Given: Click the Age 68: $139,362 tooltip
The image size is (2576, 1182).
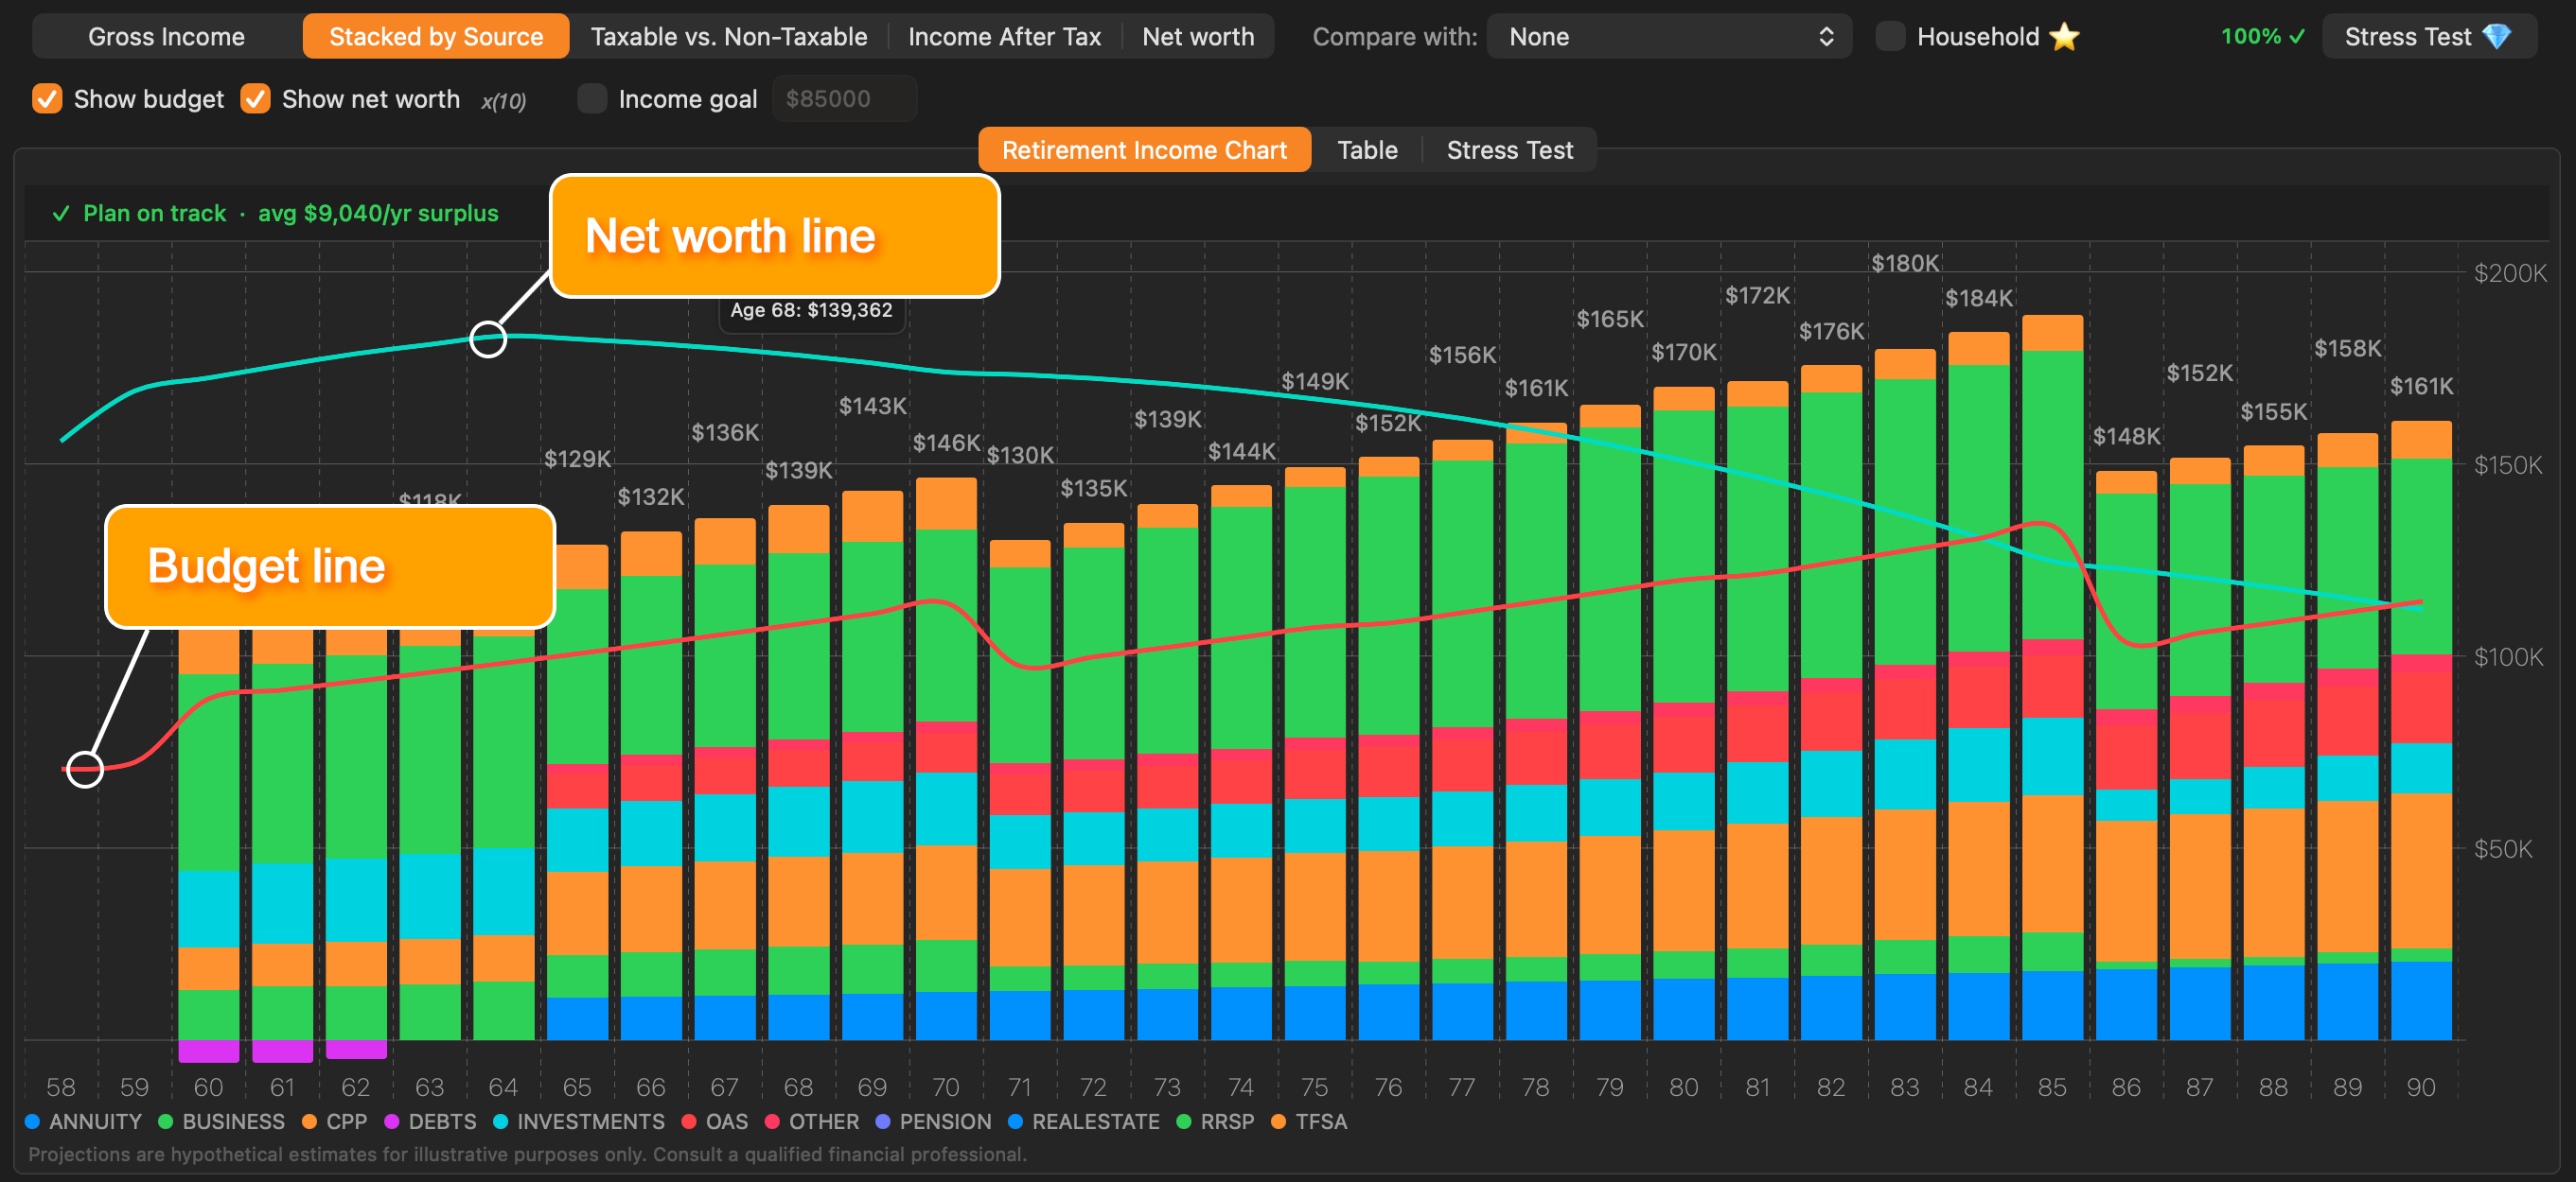Looking at the screenshot, I should (x=811, y=310).
